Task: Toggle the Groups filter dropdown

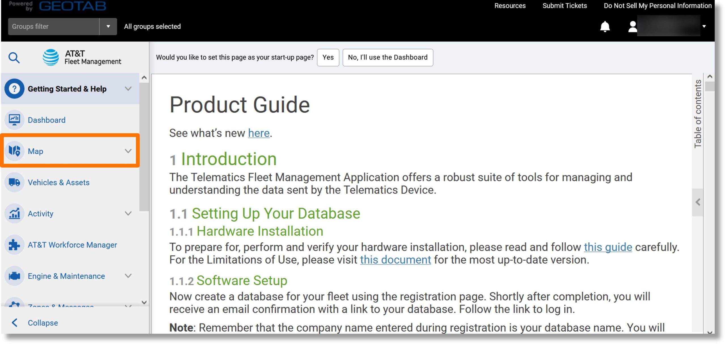Action: click(108, 26)
